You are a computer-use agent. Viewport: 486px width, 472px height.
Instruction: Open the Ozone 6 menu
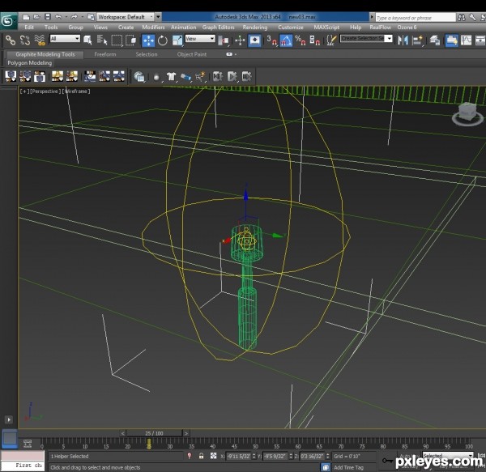coord(407,28)
